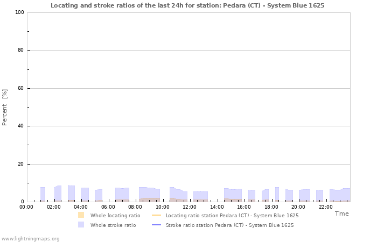Click the 08:00 time axis label

135,207
